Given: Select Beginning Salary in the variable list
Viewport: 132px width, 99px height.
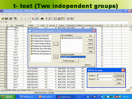Looking at the screenshot, I should 41,46.
